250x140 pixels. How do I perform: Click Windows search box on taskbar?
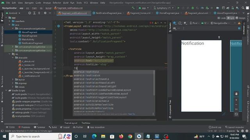click(40, 136)
